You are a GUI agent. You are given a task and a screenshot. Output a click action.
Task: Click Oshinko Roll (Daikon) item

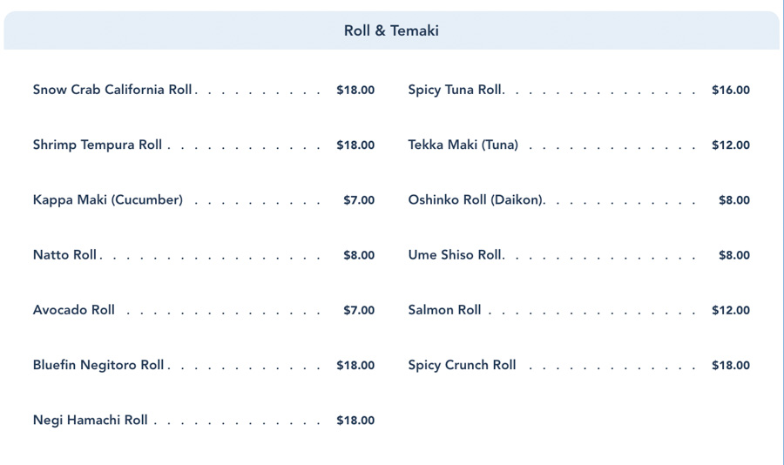tap(475, 200)
